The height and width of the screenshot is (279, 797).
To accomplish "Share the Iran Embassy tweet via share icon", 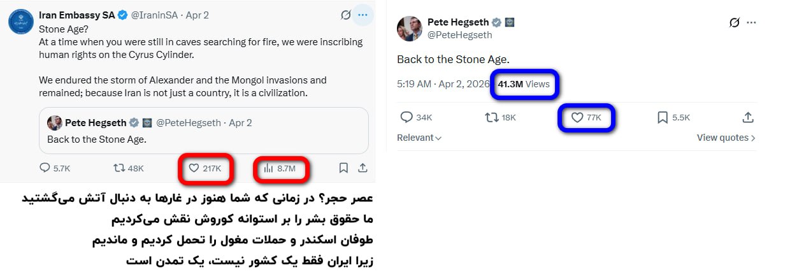I will pos(363,168).
